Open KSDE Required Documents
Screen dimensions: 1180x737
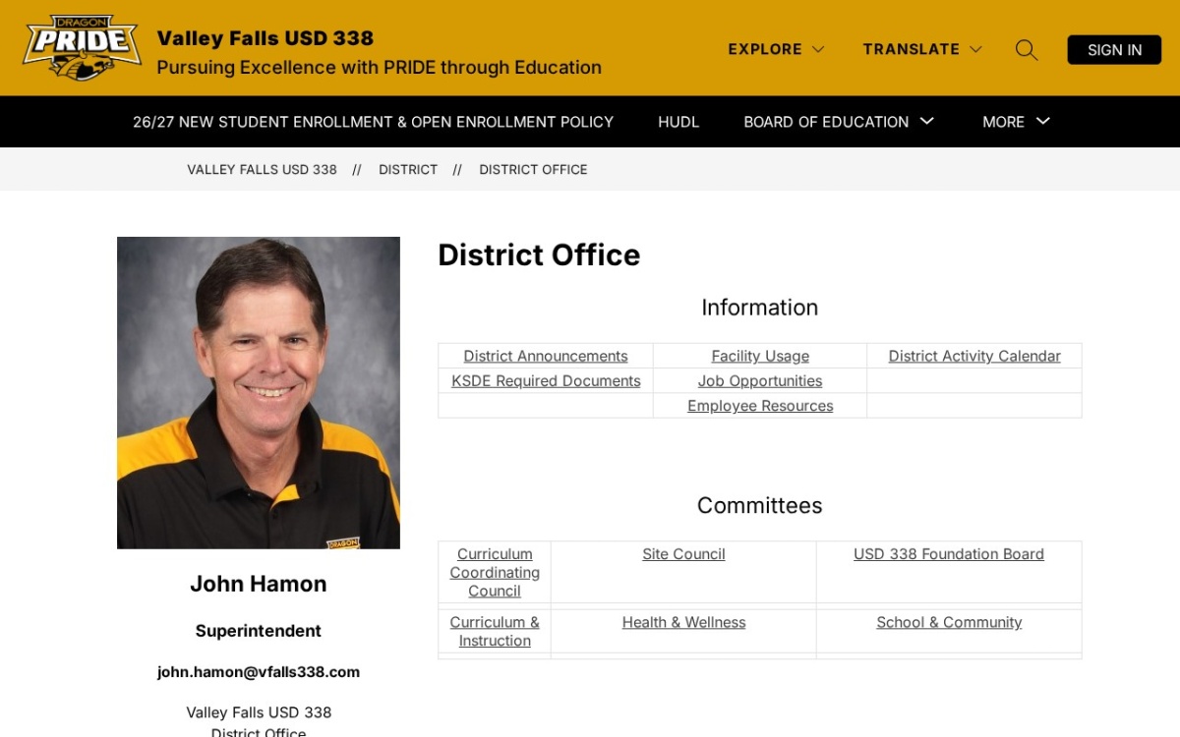tap(546, 381)
